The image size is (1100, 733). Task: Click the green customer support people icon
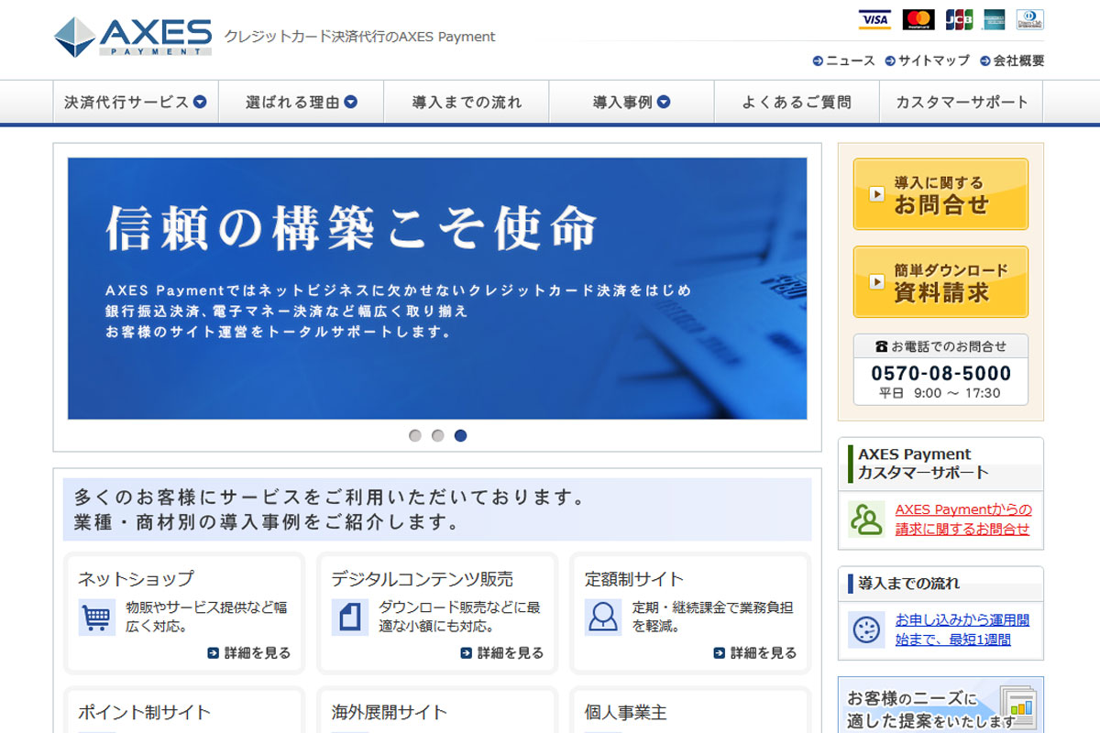(x=866, y=520)
